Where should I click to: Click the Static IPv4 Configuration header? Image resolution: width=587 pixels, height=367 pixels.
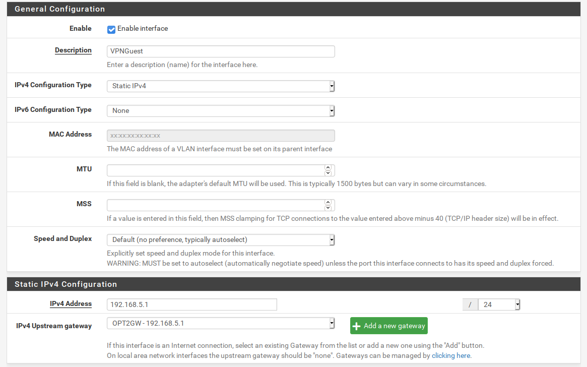(x=66, y=284)
